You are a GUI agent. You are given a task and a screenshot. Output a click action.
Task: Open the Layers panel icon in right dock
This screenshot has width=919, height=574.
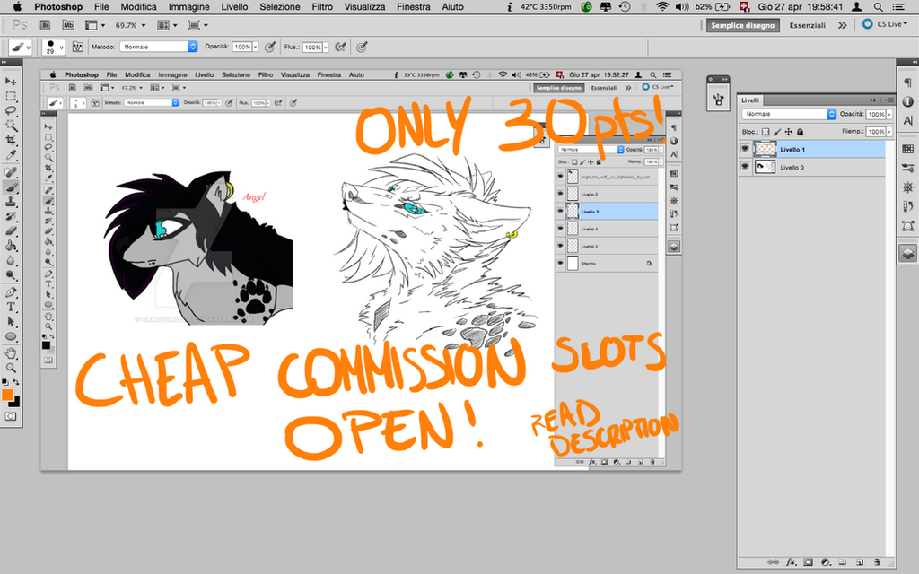(x=907, y=253)
